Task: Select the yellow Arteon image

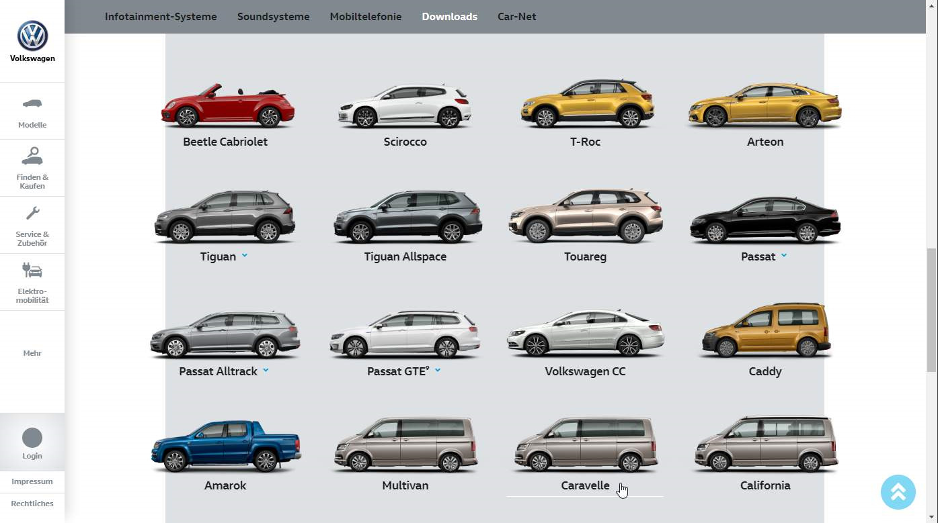Action: (x=765, y=105)
